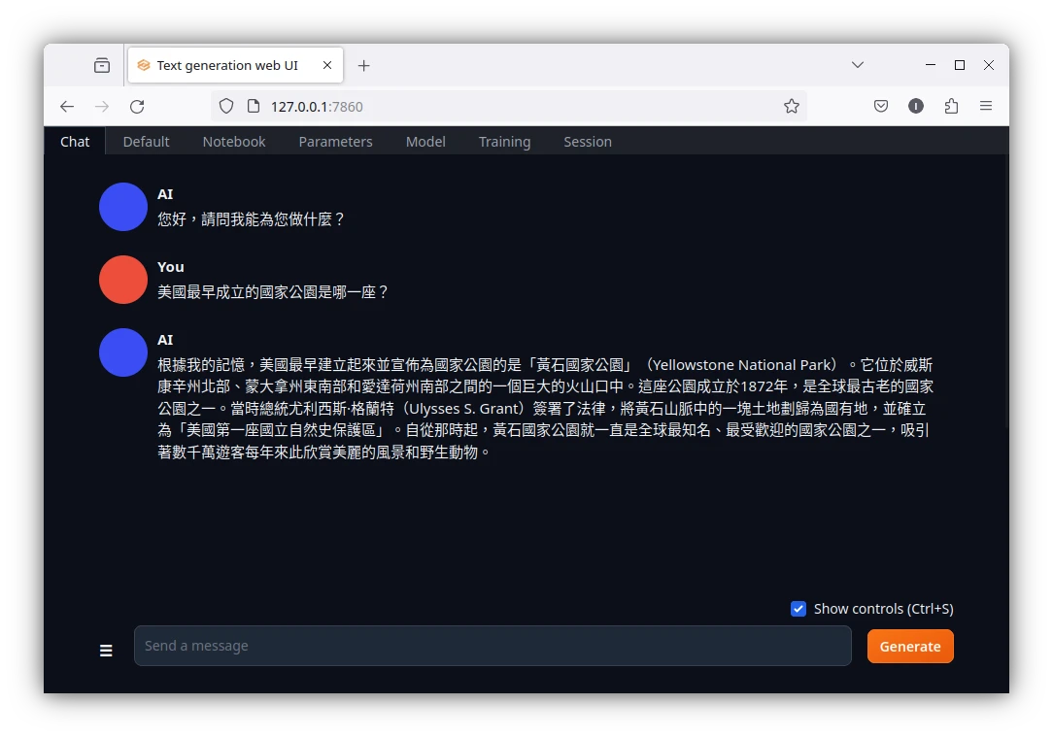
Task: Reload the page
Action: 137,106
